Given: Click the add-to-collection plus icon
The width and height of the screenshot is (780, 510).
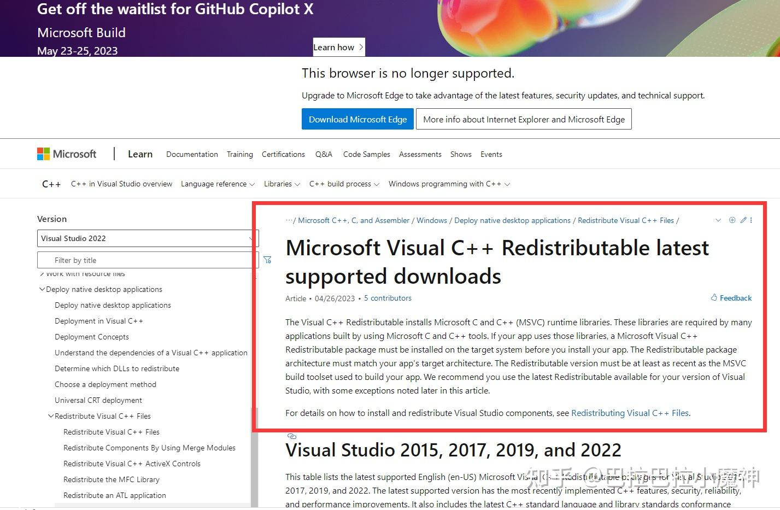Looking at the screenshot, I should (x=732, y=220).
